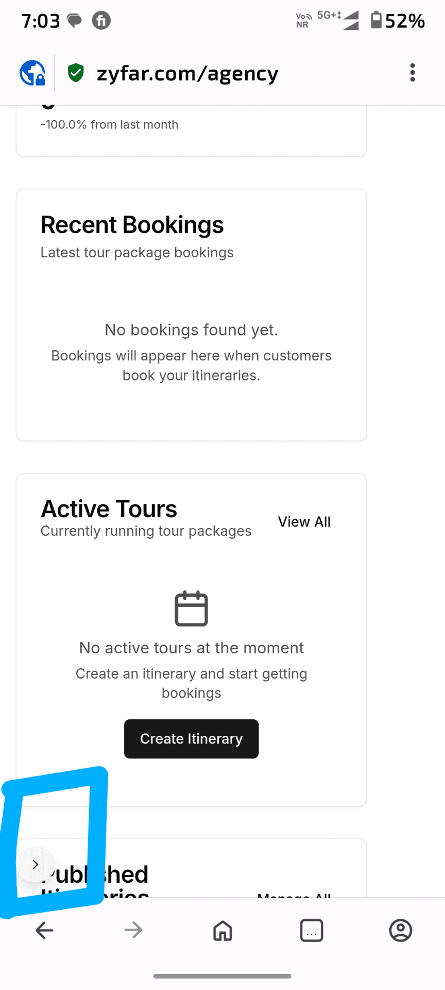Tap the globe-lock site info icon
445x990 pixels.
click(x=32, y=73)
